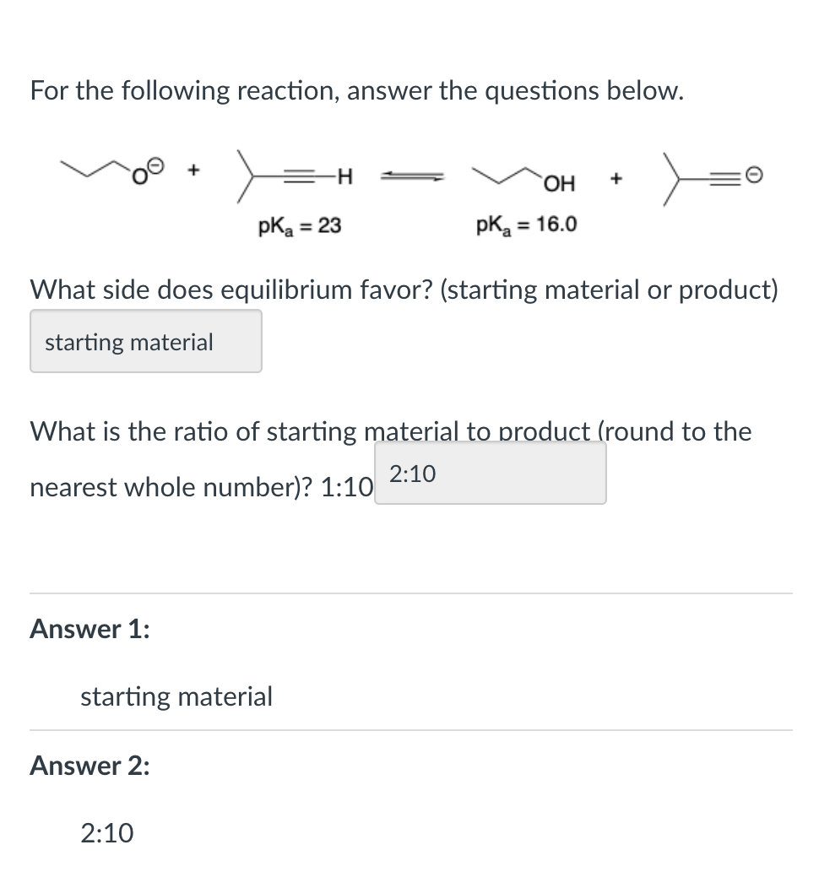Click the question about equilibrium favor
Screen dimensions: 819x888
[x=404, y=290]
